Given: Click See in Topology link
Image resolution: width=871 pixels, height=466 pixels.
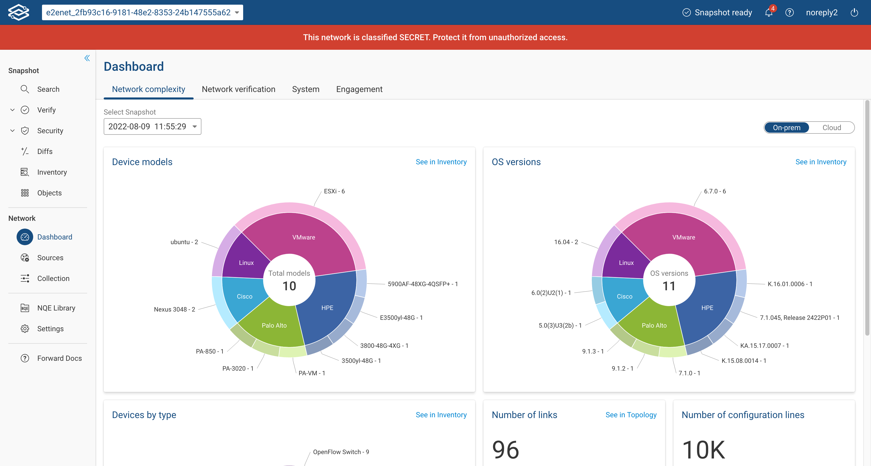Looking at the screenshot, I should click(x=631, y=415).
